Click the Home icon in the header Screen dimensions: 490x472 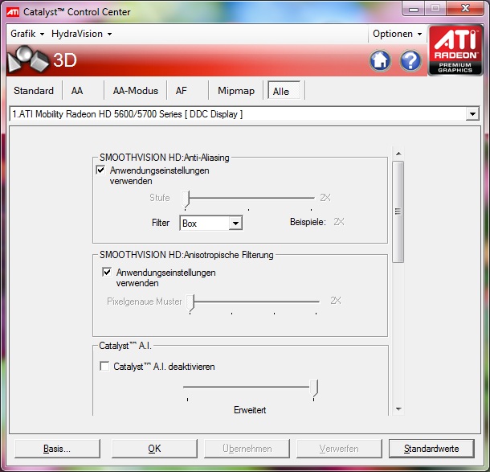(380, 60)
